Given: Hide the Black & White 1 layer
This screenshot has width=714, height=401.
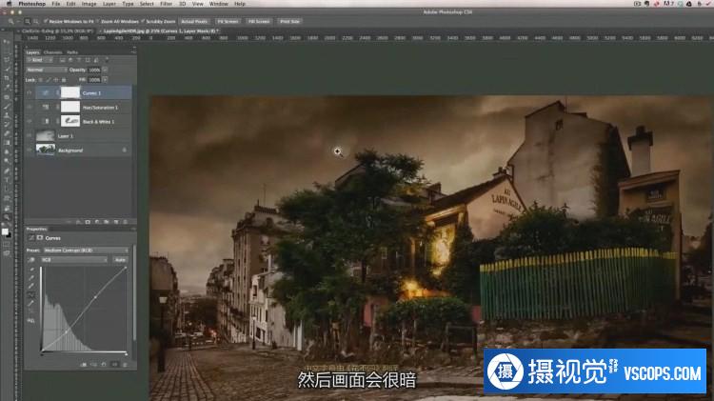Looking at the screenshot, I should pos(30,121).
